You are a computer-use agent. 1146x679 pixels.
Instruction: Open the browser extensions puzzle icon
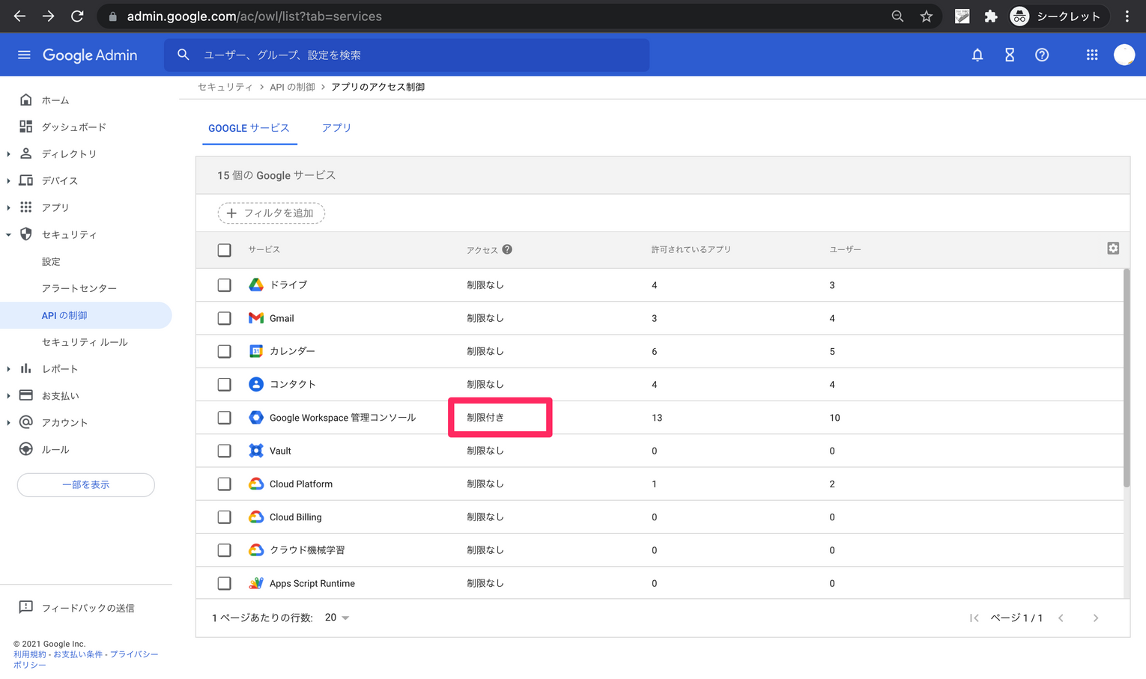click(991, 16)
